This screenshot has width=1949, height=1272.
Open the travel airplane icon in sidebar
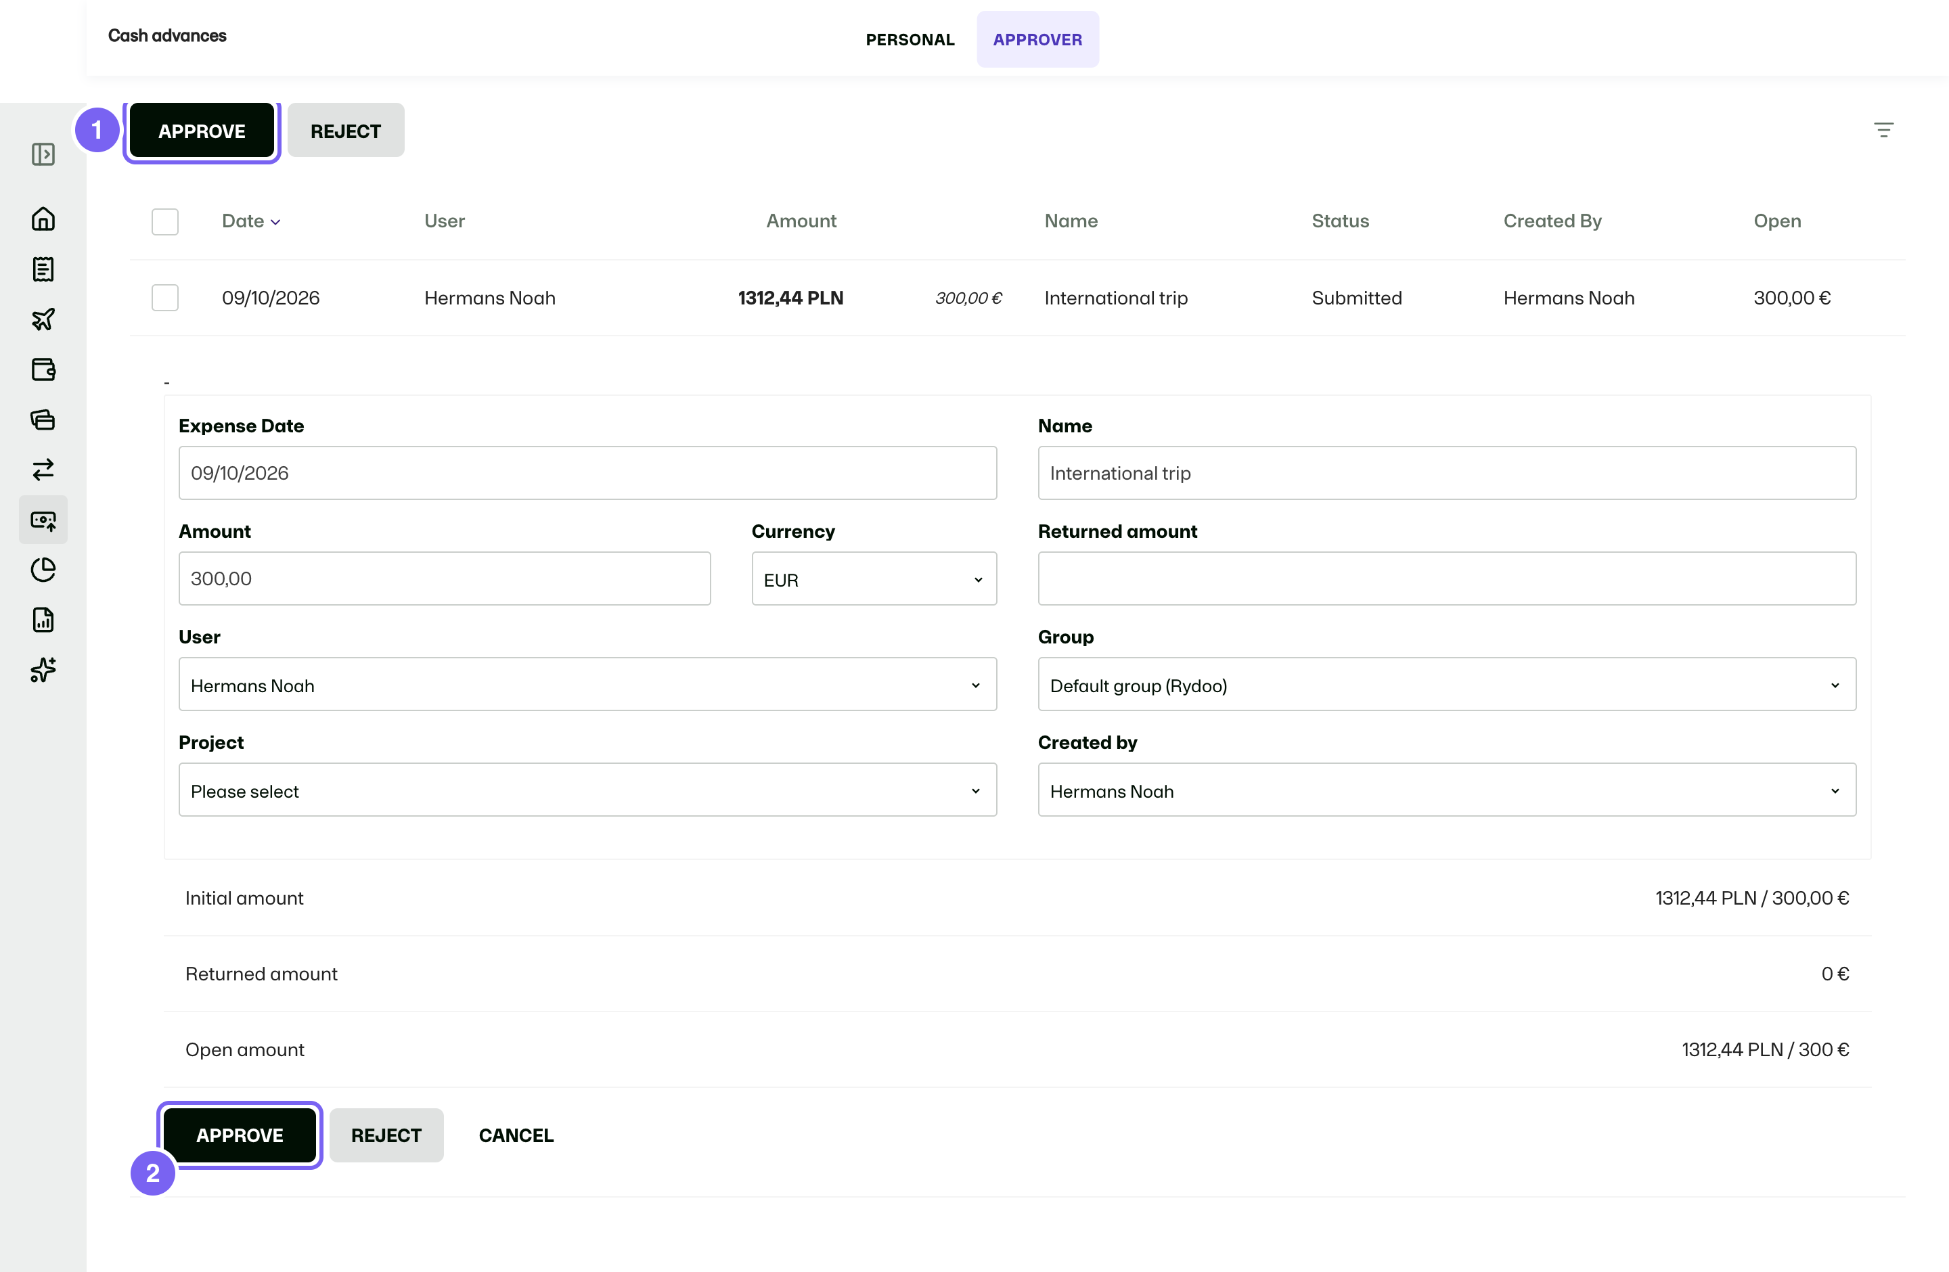point(43,319)
